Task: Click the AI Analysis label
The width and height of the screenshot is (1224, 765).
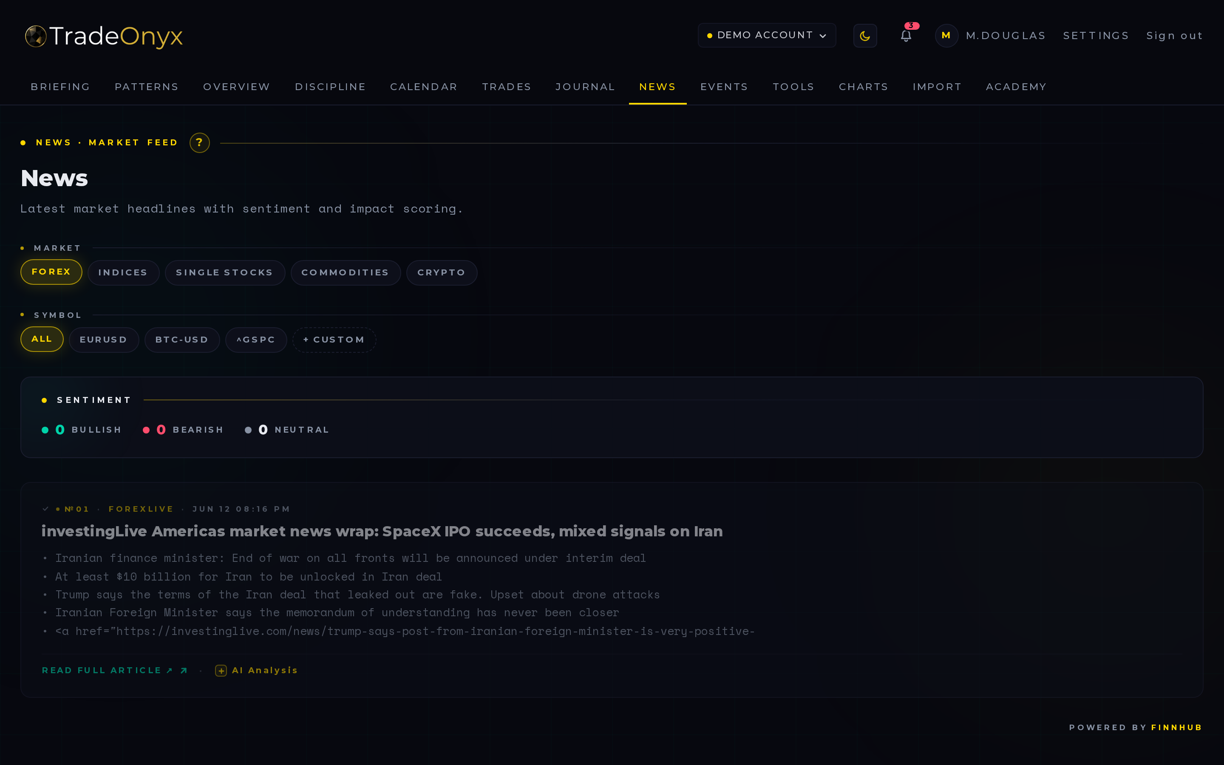Action: (x=264, y=670)
